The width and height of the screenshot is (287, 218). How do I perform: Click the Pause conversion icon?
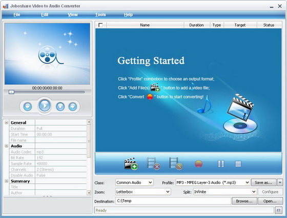[x=221, y=164]
